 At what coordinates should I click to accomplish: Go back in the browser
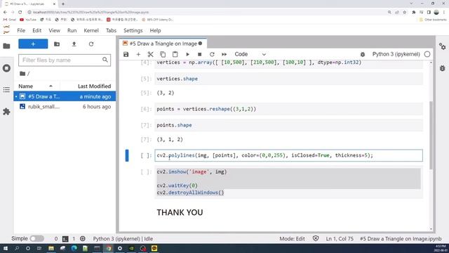tap(5, 13)
